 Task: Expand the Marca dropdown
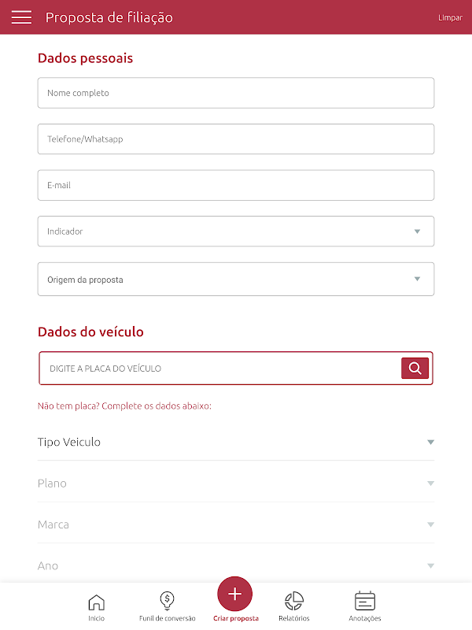236,524
